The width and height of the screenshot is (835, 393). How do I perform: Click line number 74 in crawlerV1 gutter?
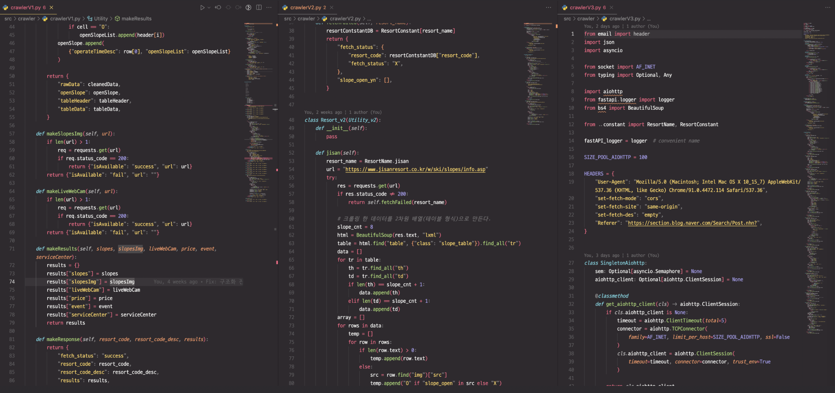[12, 282]
